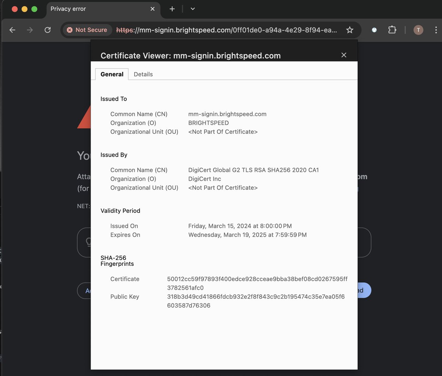Click the green fullscreen window button

[34, 9]
